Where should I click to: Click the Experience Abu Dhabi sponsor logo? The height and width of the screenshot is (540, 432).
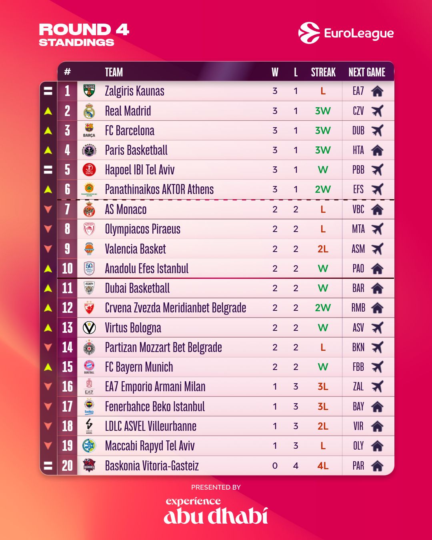point(216,512)
